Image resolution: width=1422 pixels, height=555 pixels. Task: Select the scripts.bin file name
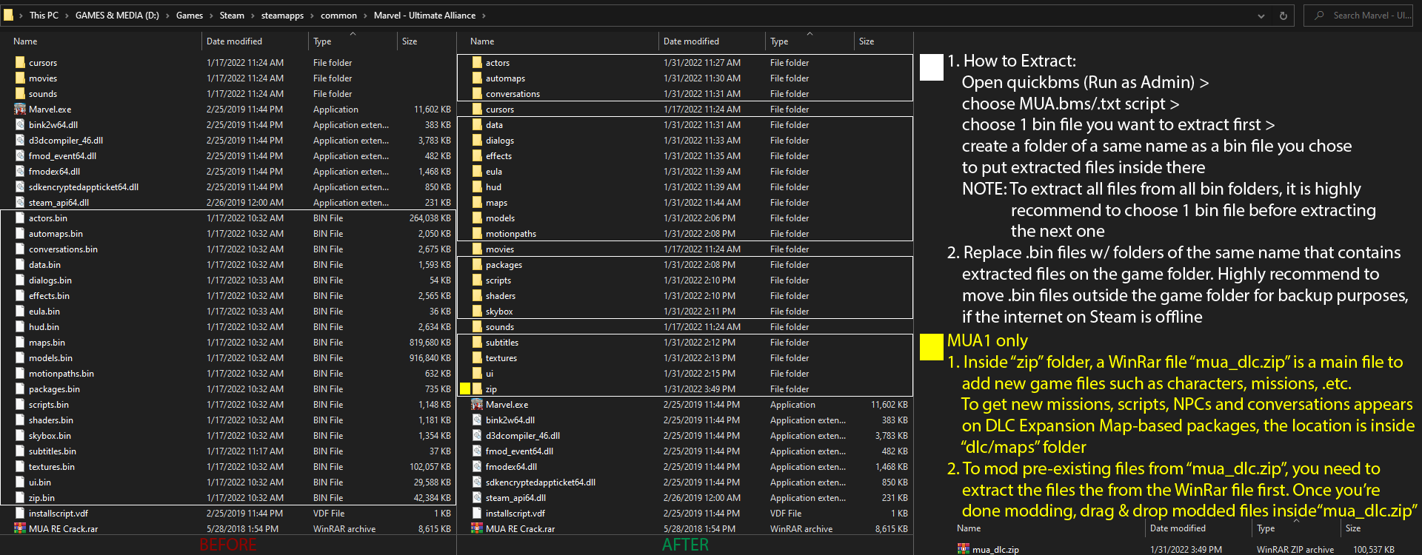(49, 405)
